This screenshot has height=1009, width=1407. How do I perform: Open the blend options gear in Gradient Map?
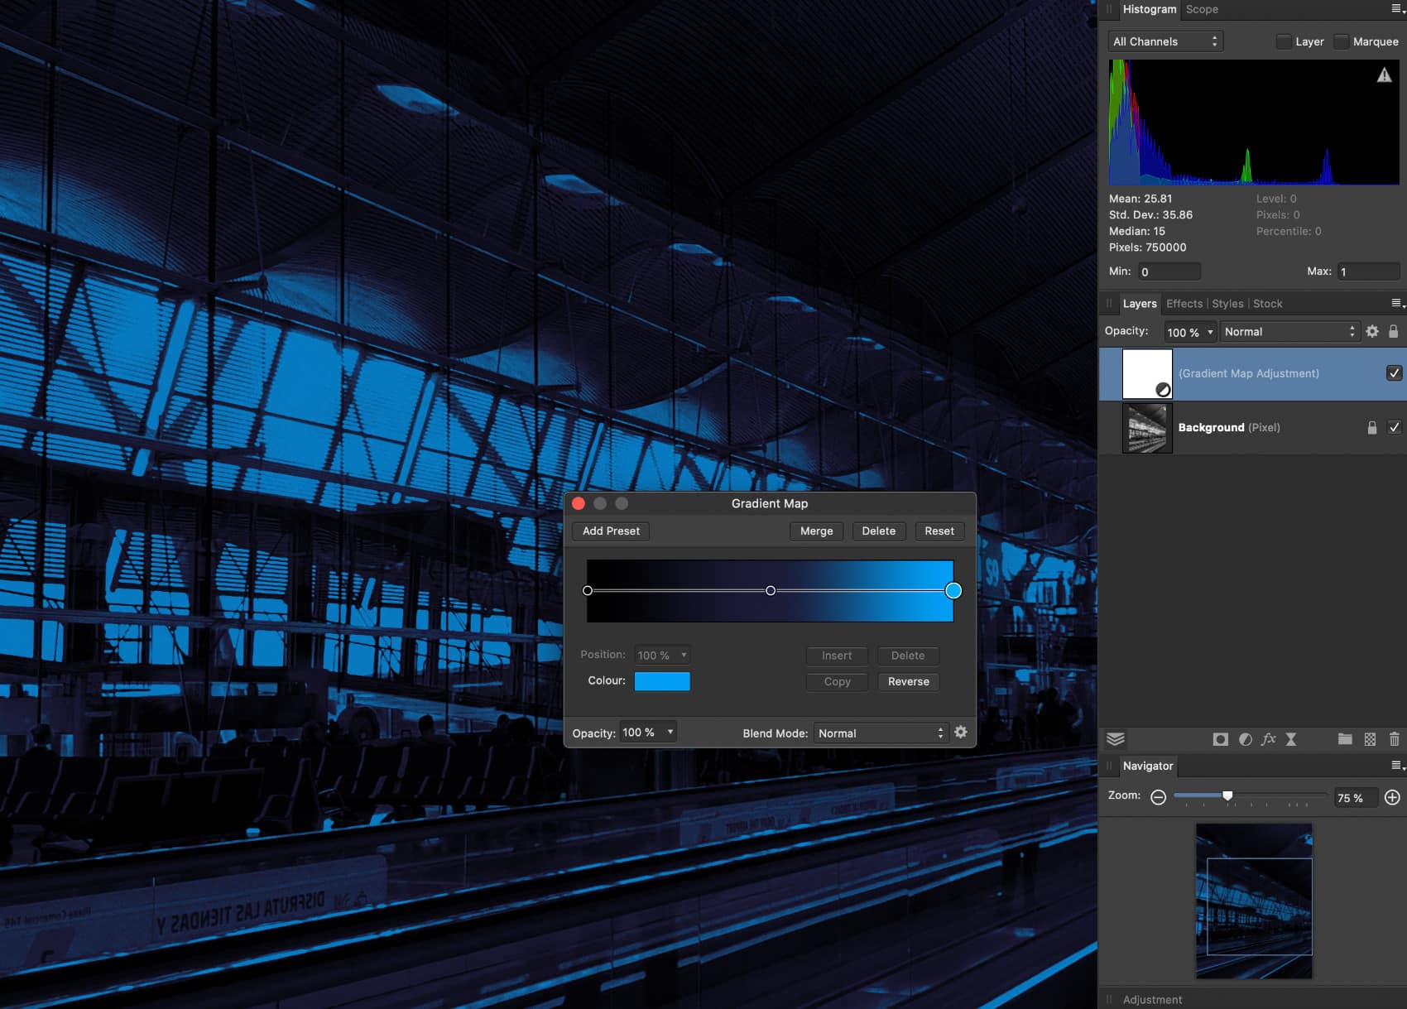[x=960, y=732]
